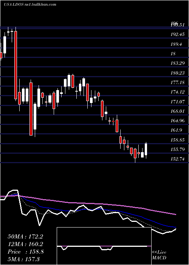189x265 pixels.
Task: Click the '12MA : 160.2' readout
Action: click(x=25, y=244)
